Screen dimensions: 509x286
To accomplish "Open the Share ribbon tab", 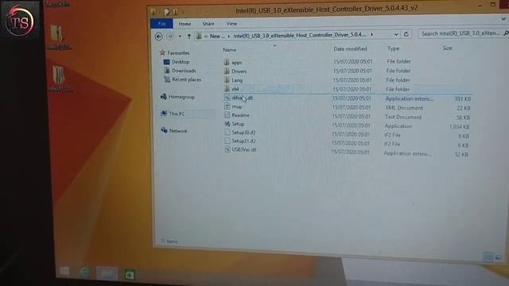I will point(208,24).
